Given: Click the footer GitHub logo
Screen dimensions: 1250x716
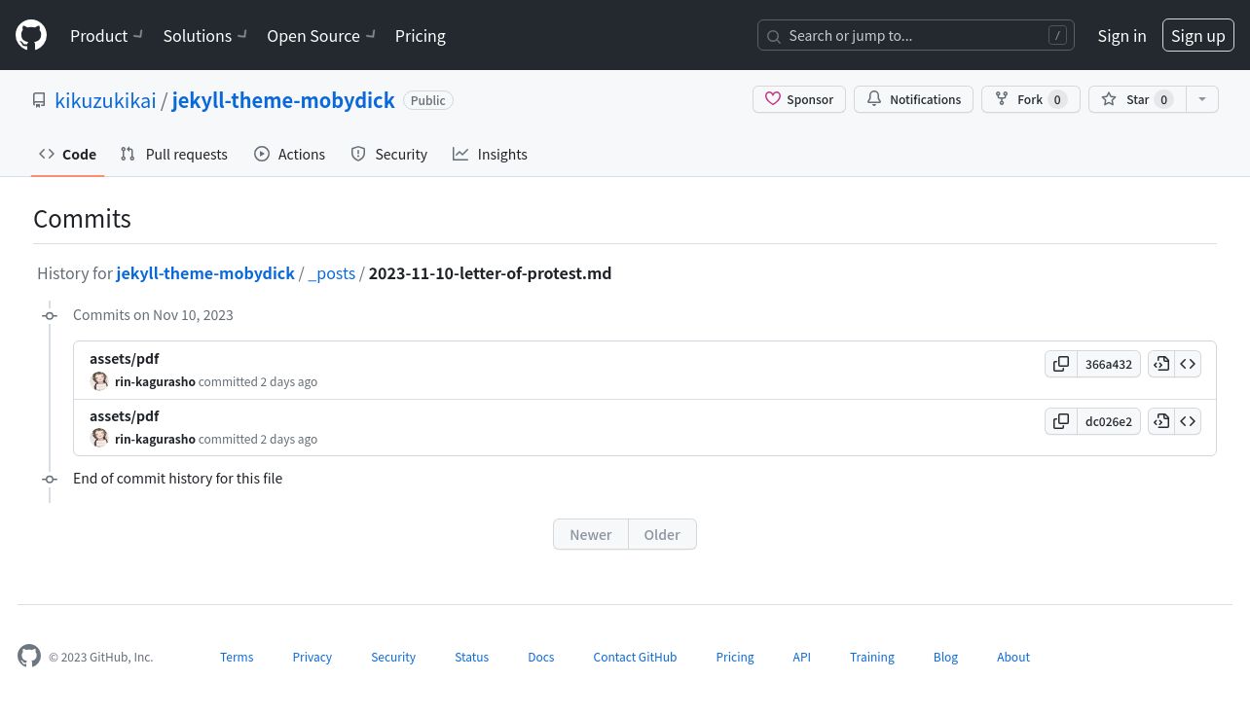Looking at the screenshot, I should pos(29,656).
